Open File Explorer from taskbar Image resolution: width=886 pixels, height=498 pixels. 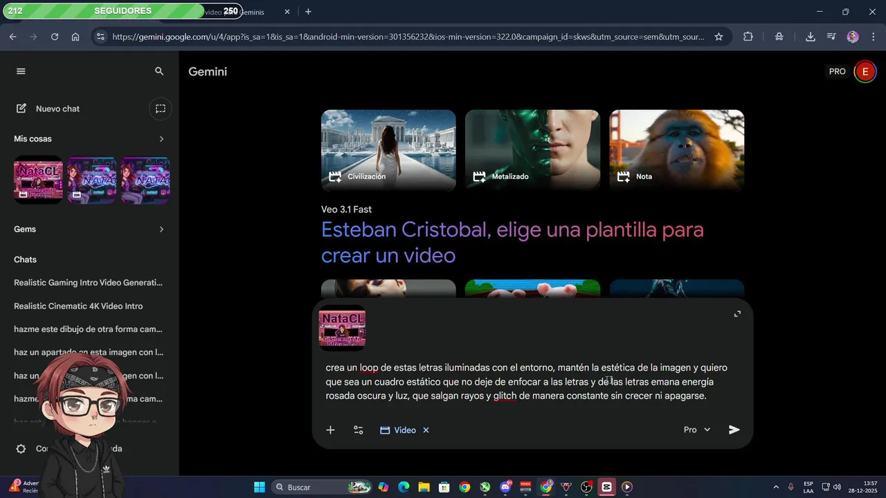424,487
